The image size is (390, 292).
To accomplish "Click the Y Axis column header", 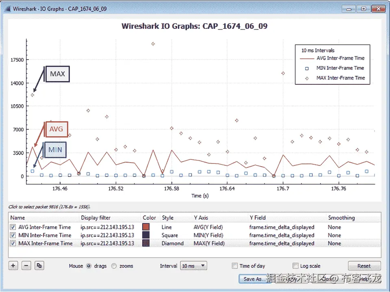I will (x=201, y=218).
